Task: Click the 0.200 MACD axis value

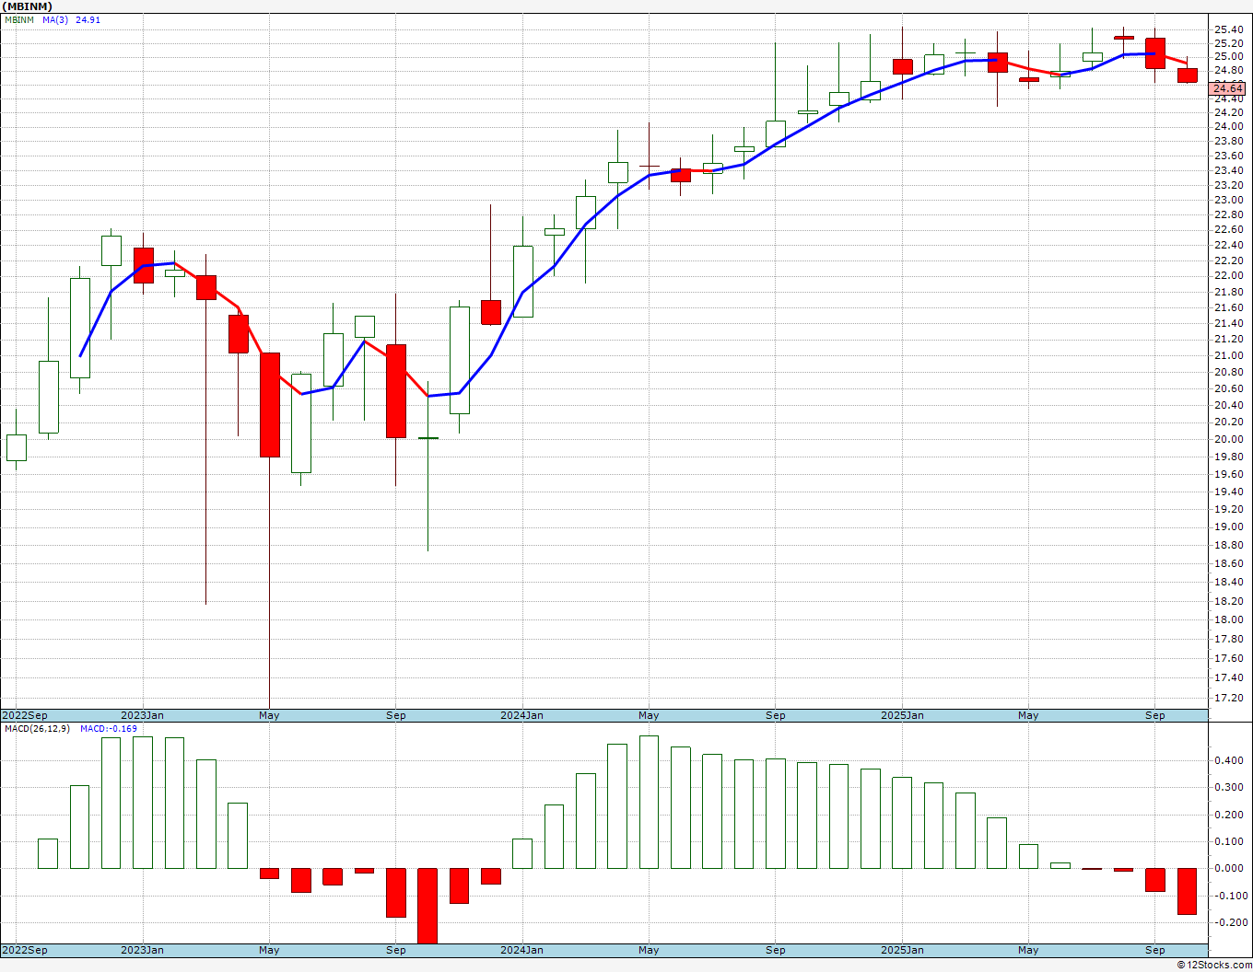Action: (1228, 815)
